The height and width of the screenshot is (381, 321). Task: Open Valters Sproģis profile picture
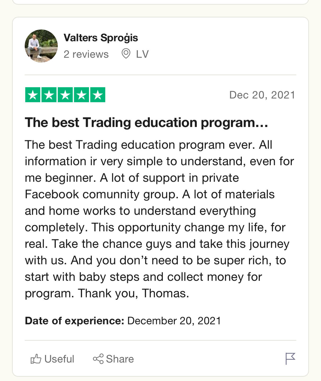tap(41, 46)
